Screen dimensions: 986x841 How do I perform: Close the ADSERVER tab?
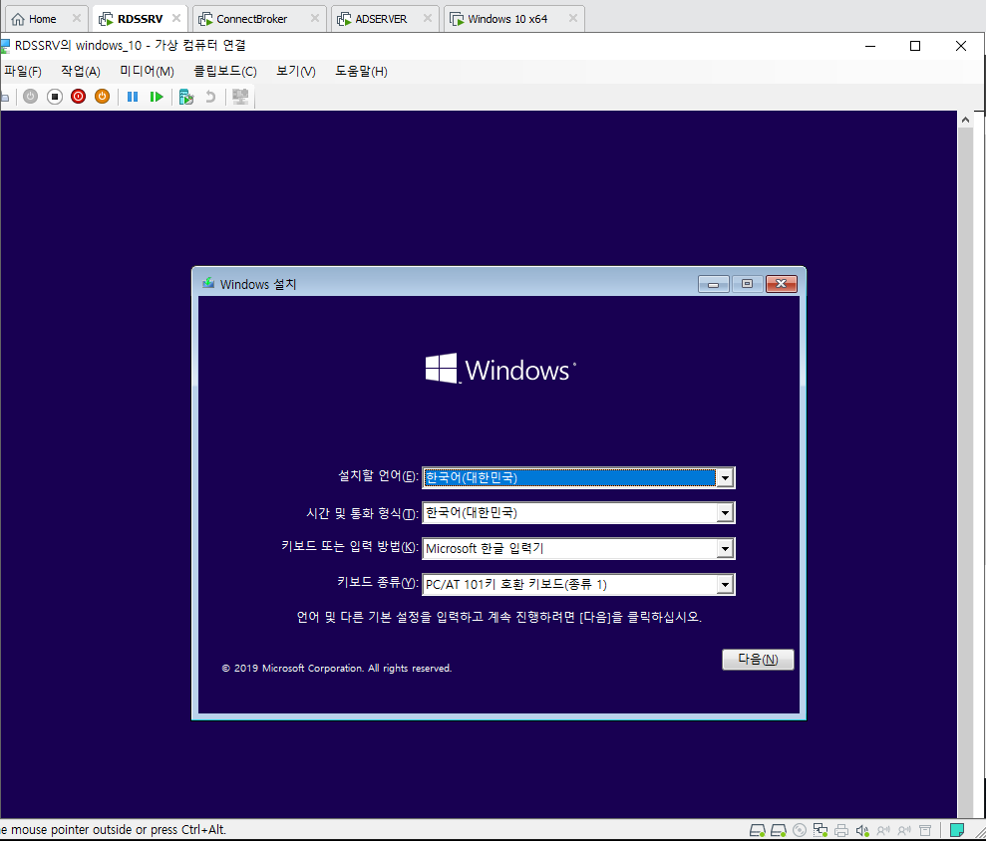[427, 18]
